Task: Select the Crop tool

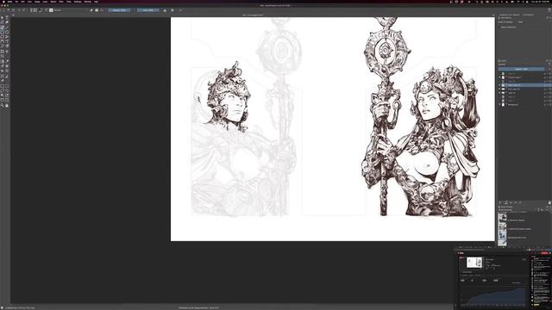Action: pyautogui.click(x=3, y=56)
